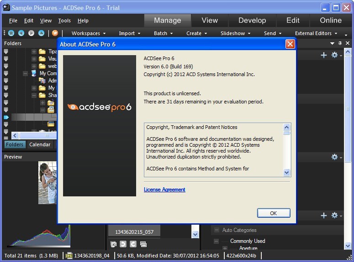Click left arrow of Folders horizontal scrollbar
This screenshot has width=354, height=262.
[15, 135]
